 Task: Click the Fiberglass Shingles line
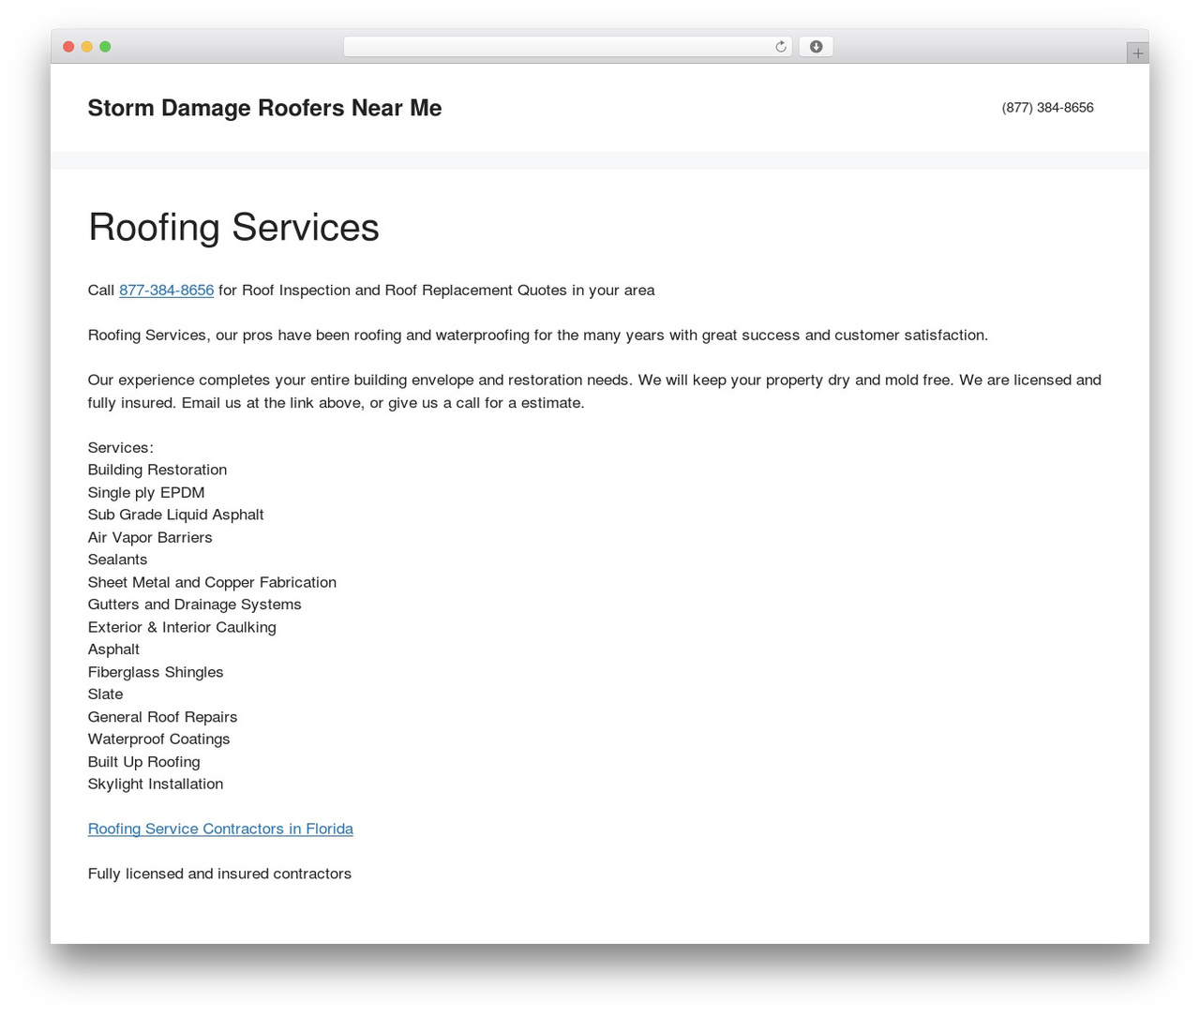(x=156, y=672)
